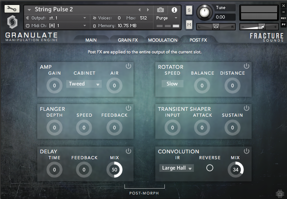287x199 pixels.
Task: Click the gear icon in bottom-right corner
Action: click(x=281, y=194)
